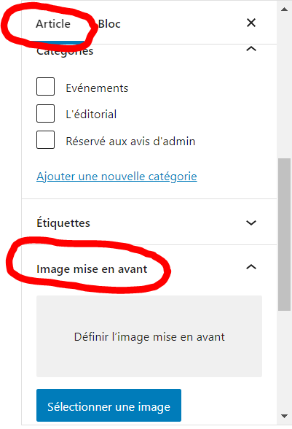Click the scrollbar down arrow
Image resolution: width=292 pixels, height=429 pixels.
(x=284, y=417)
